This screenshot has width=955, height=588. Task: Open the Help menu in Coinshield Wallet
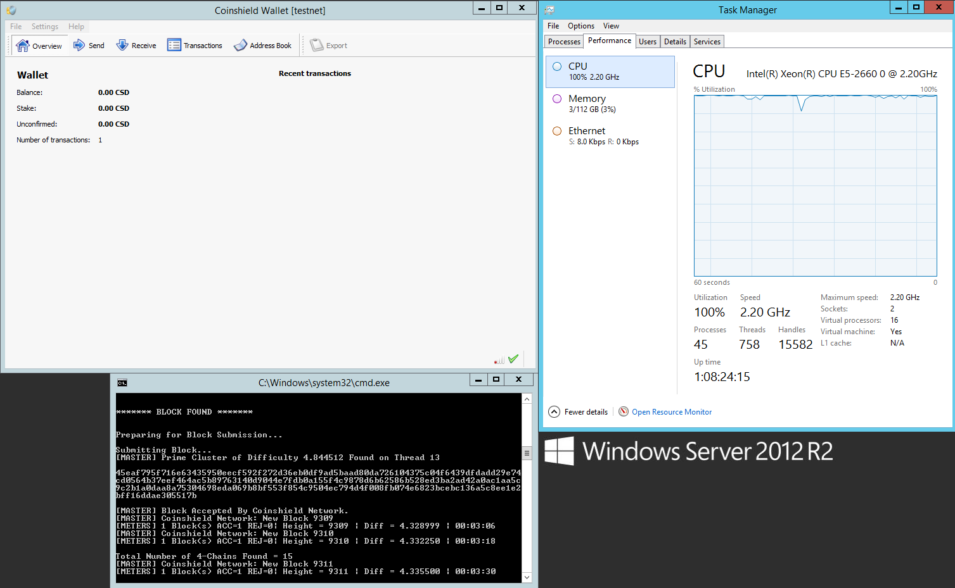(76, 27)
